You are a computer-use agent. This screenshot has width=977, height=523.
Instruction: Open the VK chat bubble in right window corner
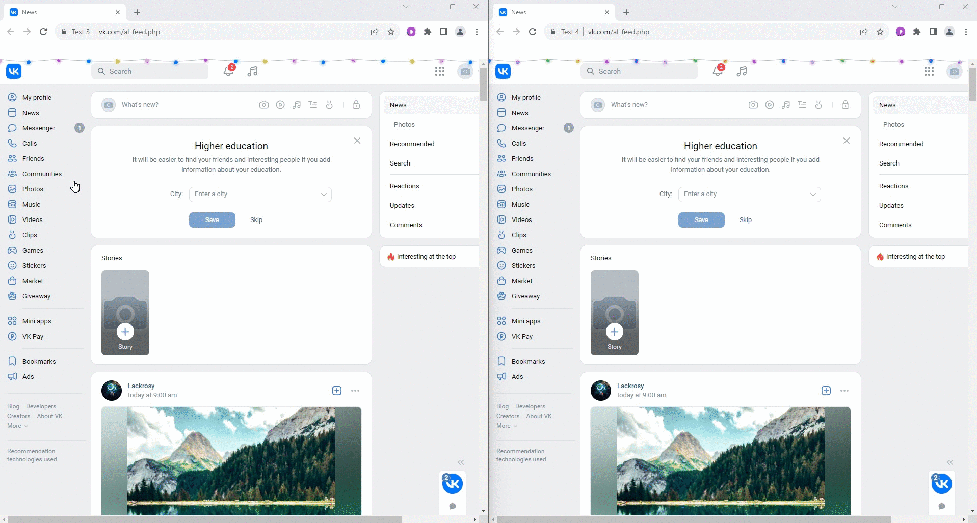coord(941,484)
